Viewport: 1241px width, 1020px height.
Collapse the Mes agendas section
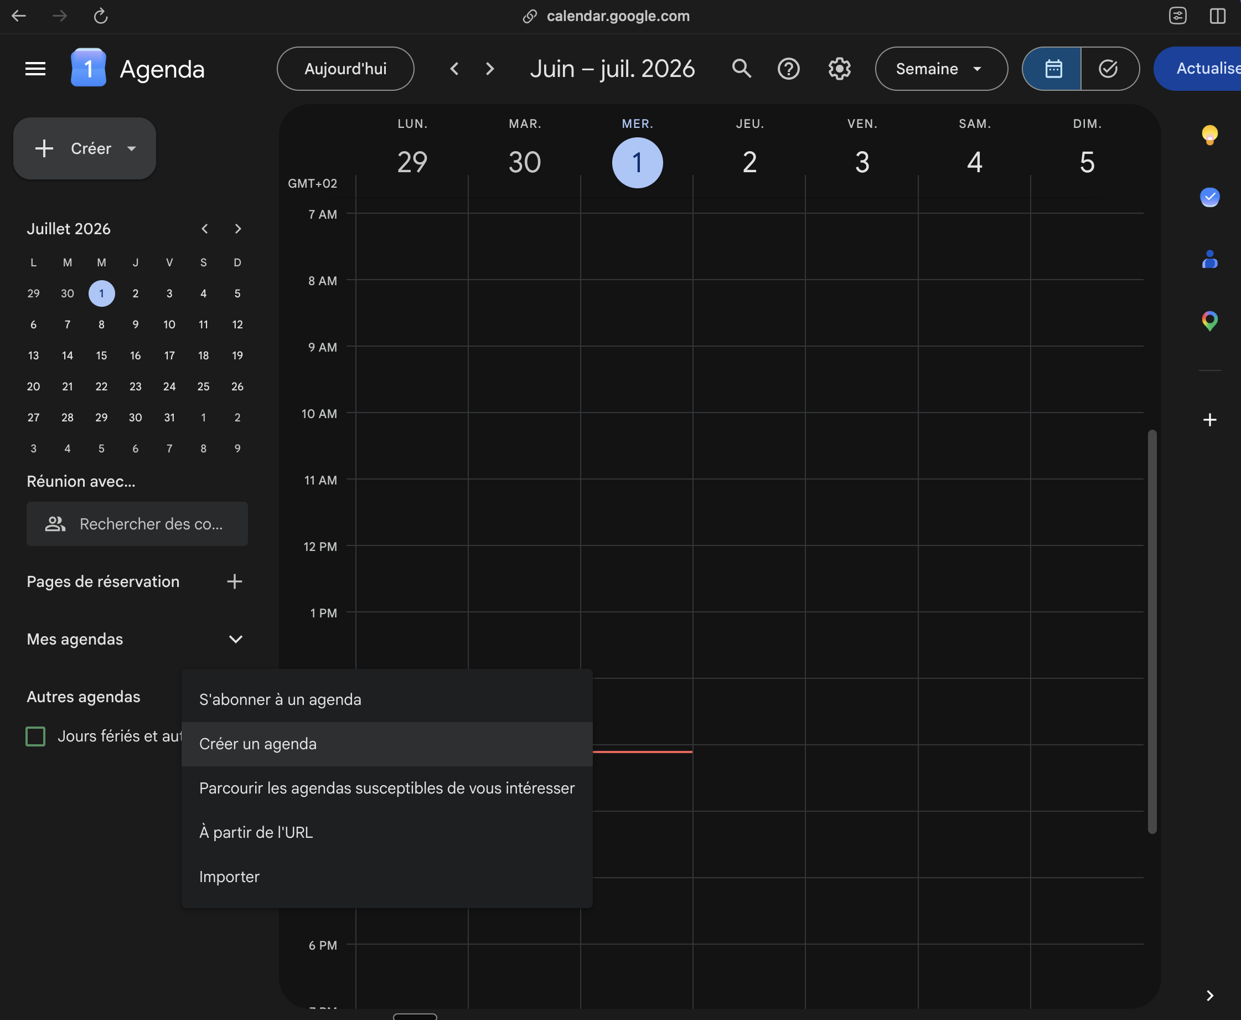[x=235, y=639]
